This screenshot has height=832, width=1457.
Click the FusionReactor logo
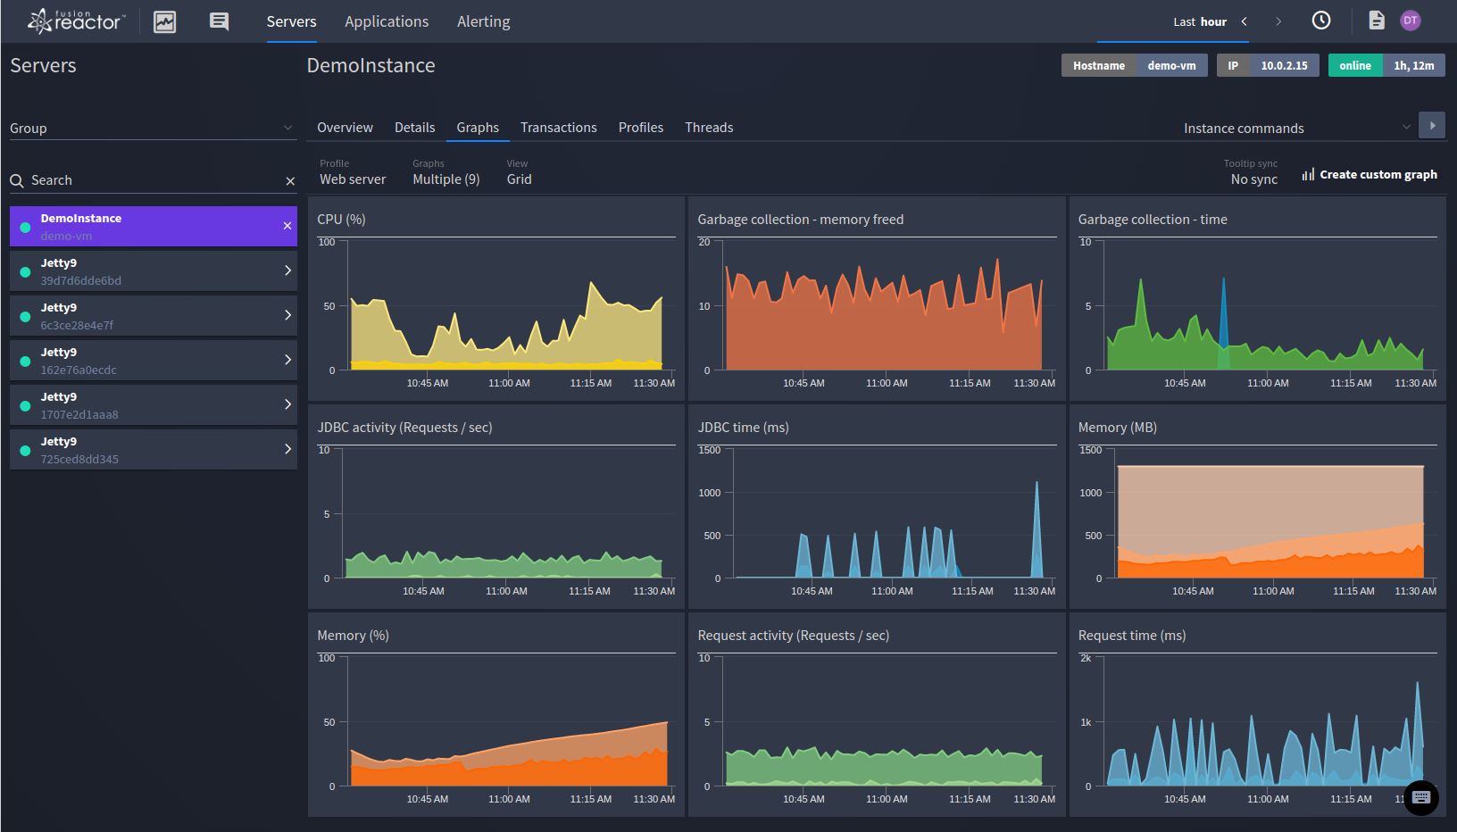pos(77,21)
